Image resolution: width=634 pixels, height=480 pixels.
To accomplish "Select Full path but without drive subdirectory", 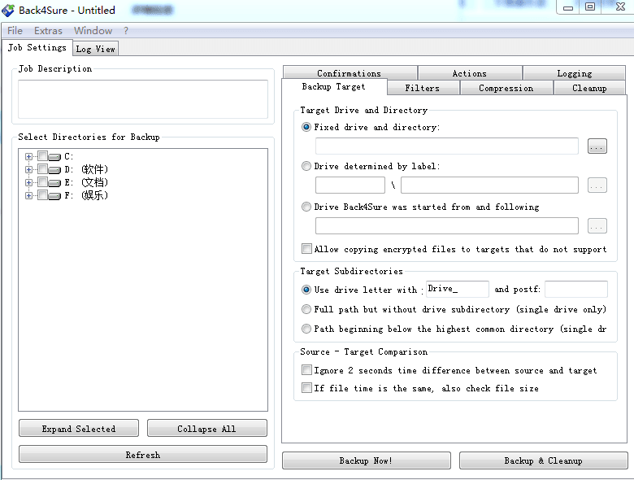I will pyautogui.click(x=306, y=309).
